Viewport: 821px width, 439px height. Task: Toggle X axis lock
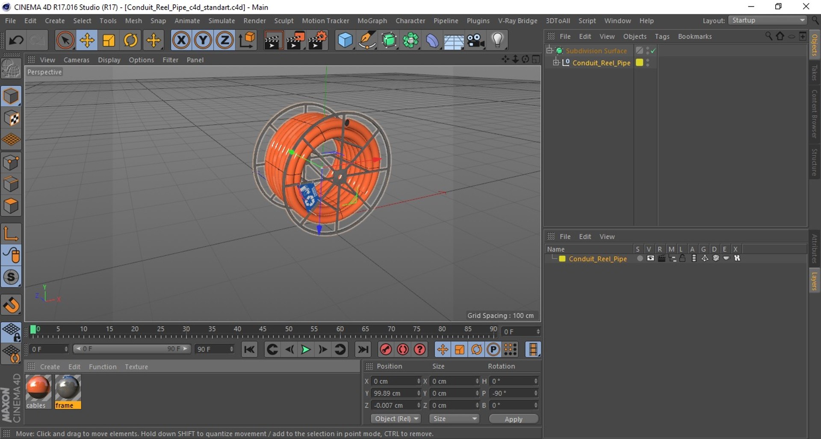(x=181, y=41)
